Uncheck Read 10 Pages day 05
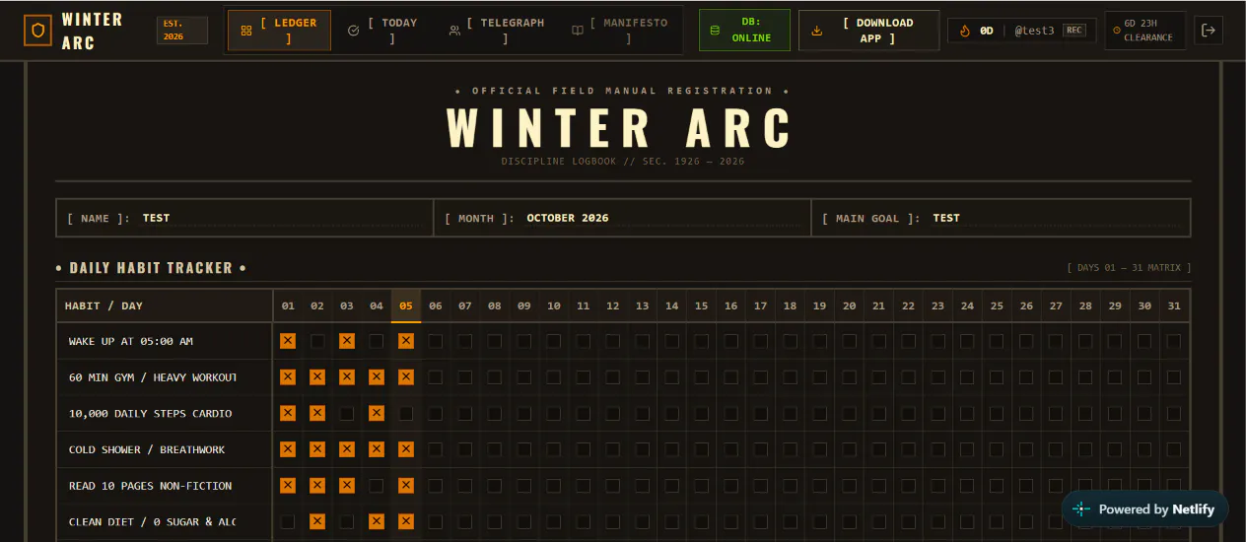This screenshot has width=1246, height=542. click(x=406, y=485)
